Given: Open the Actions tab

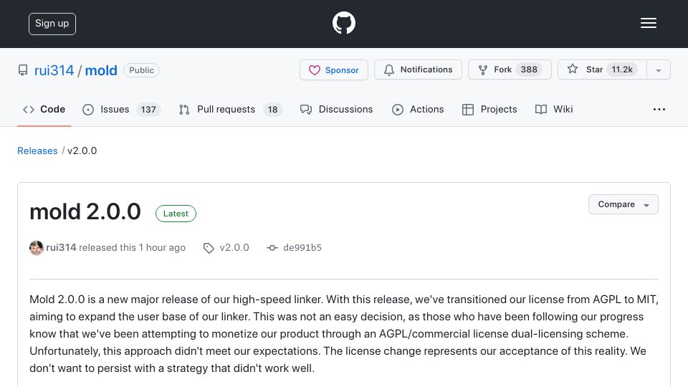Looking at the screenshot, I should (418, 109).
